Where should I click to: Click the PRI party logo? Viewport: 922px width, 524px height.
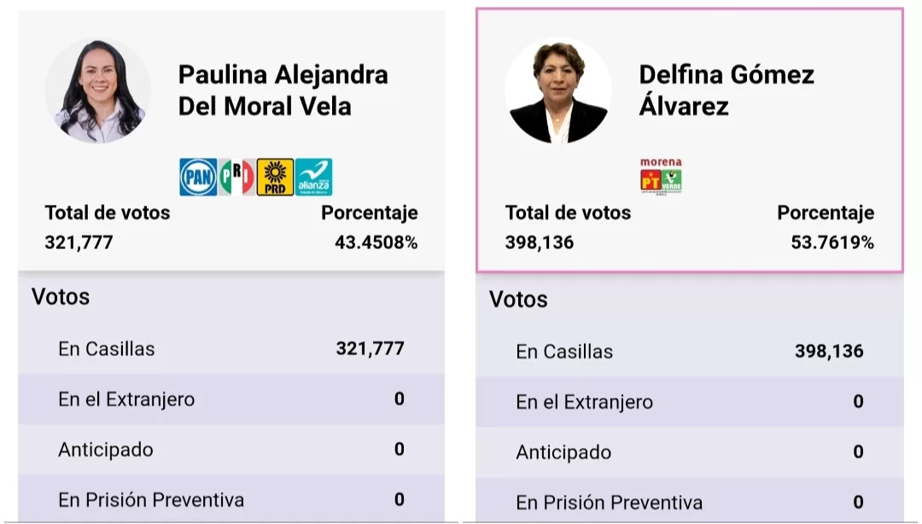point(237,178)
